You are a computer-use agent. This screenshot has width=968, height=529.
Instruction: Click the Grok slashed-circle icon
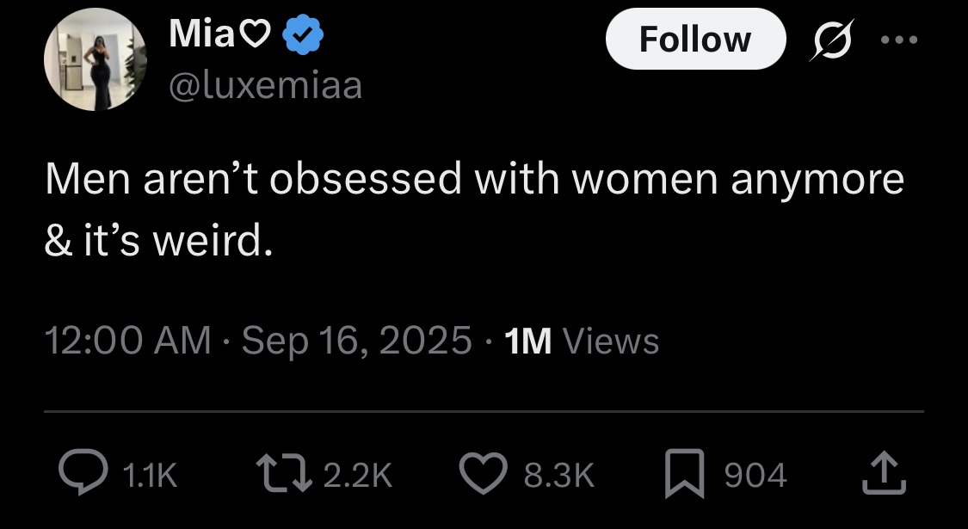point(830,40)
